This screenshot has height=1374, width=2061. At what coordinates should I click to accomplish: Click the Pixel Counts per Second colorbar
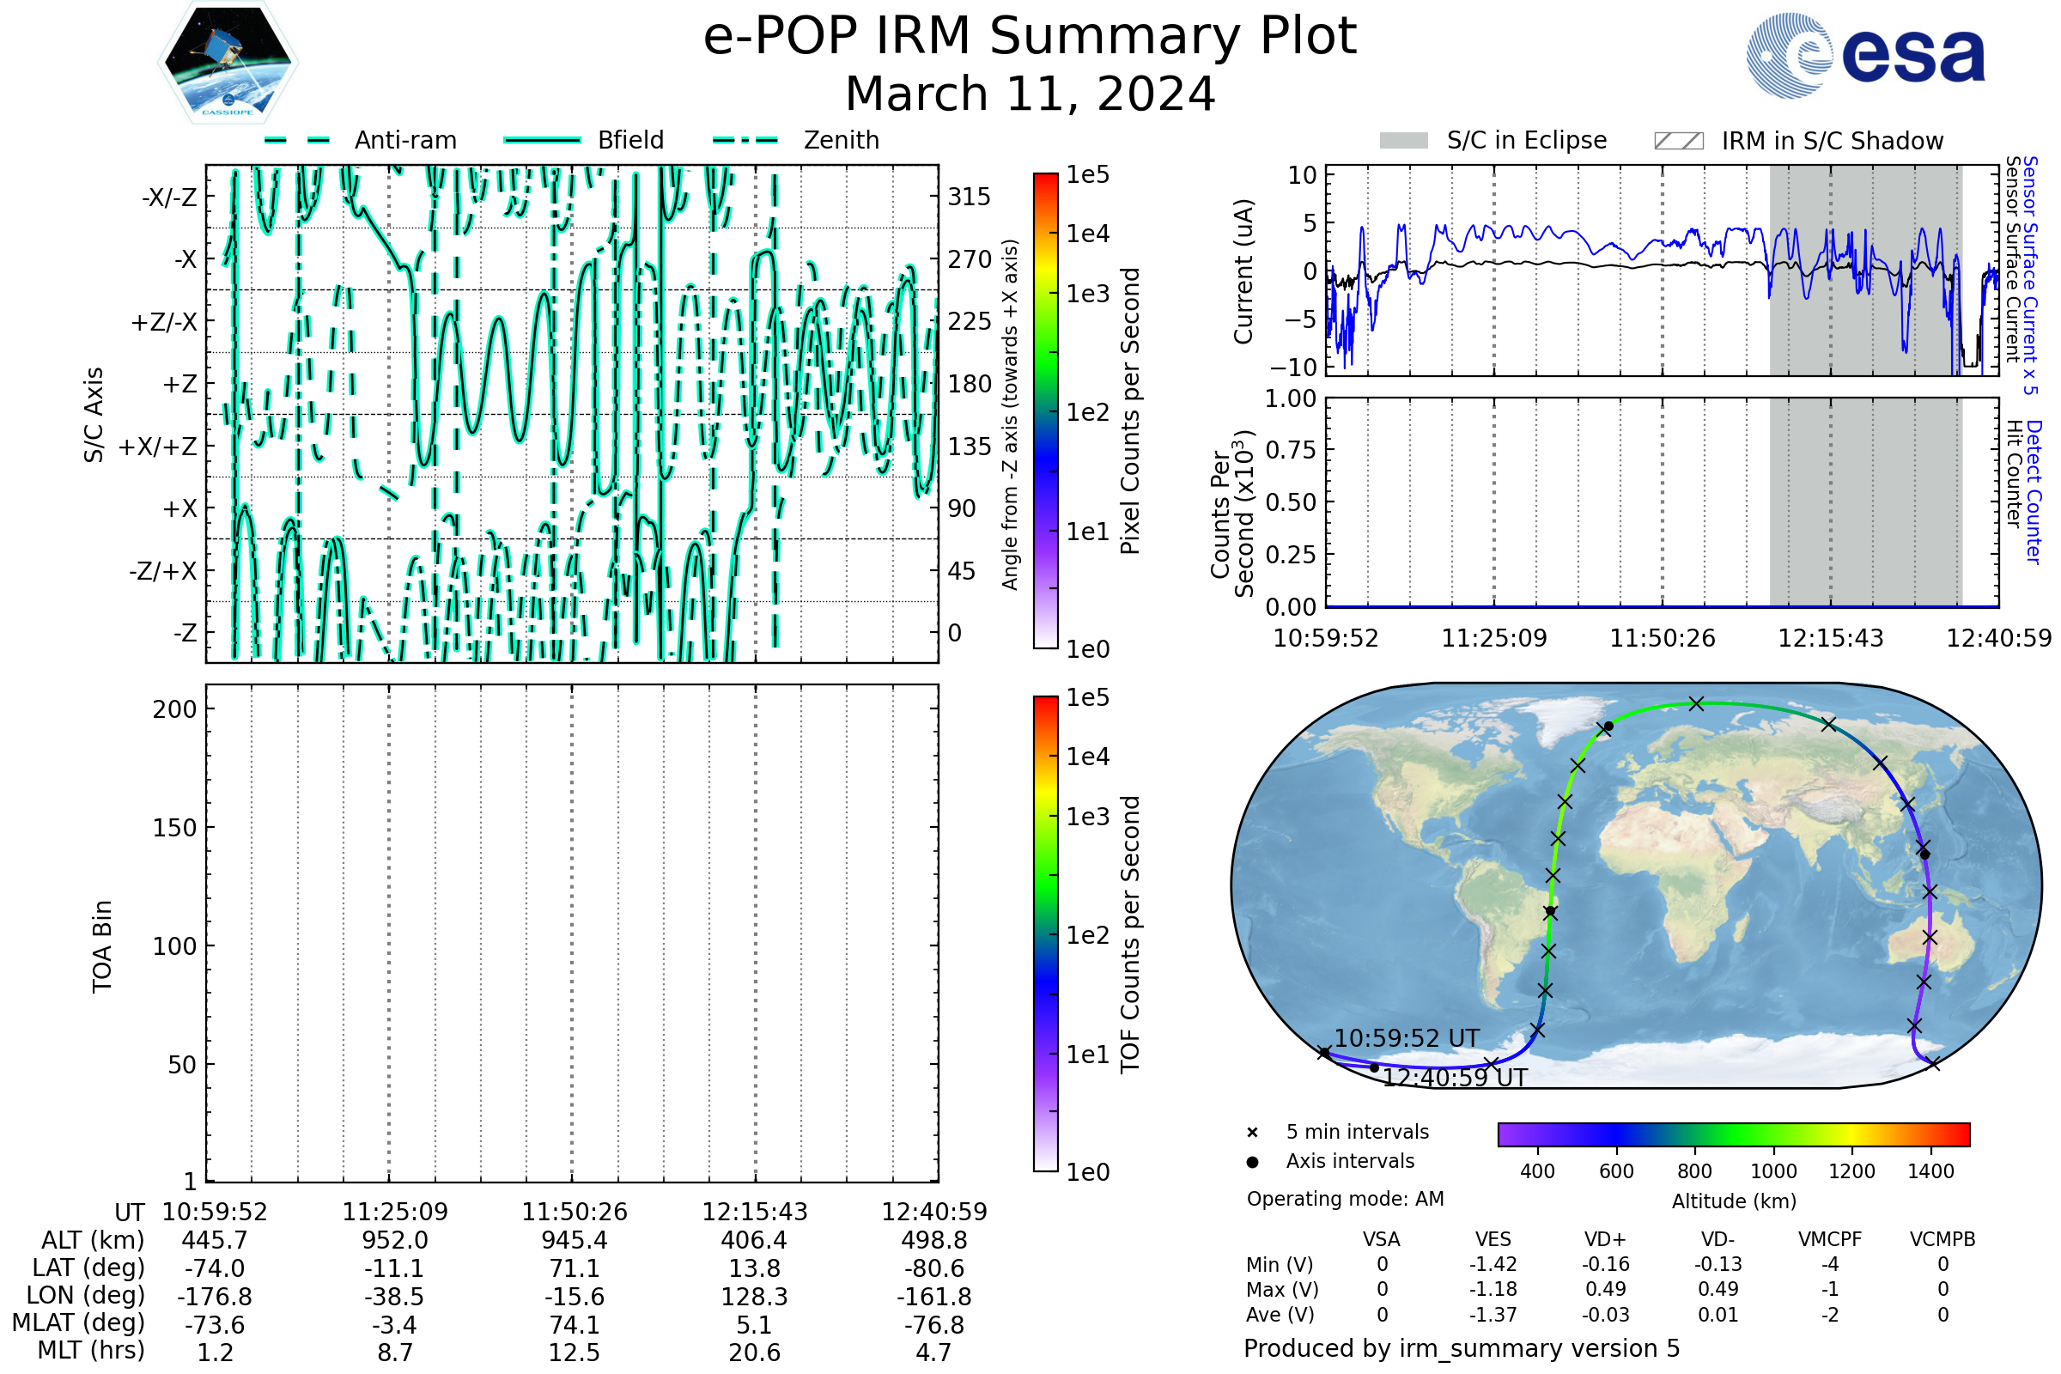click(1045, 411)
